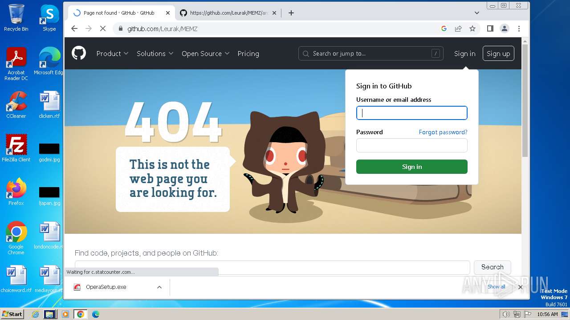This screenshot has height=320, width=570.
Task: Click the Chrome taskbar button
Action: tap(80, 314)
